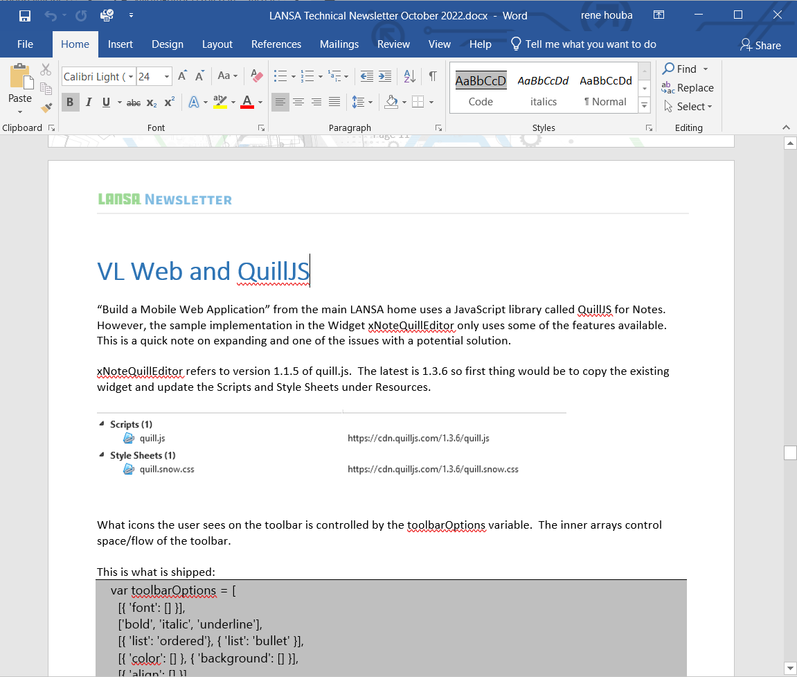Apply yellow text highlight color

220,102
